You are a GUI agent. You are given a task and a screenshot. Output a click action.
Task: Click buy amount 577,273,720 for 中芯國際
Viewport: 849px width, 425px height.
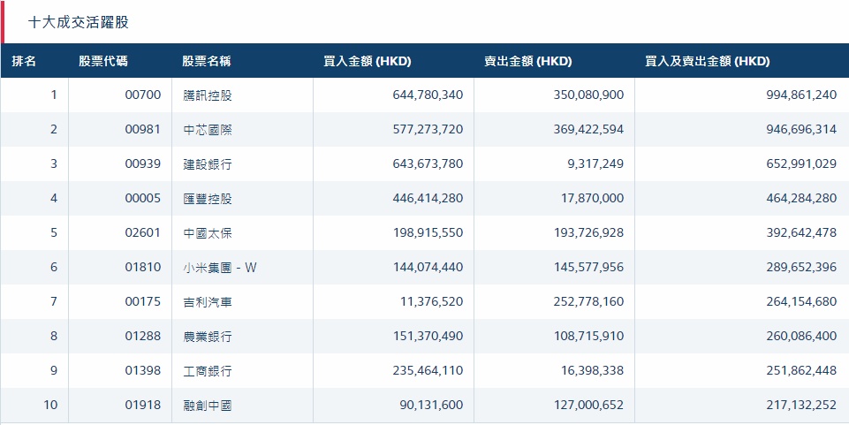[428, 130]
